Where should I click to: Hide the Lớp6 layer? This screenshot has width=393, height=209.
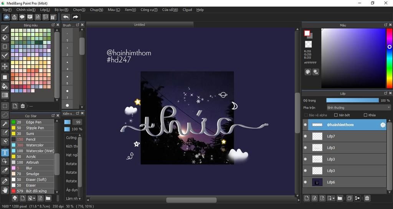pos(305,182)
